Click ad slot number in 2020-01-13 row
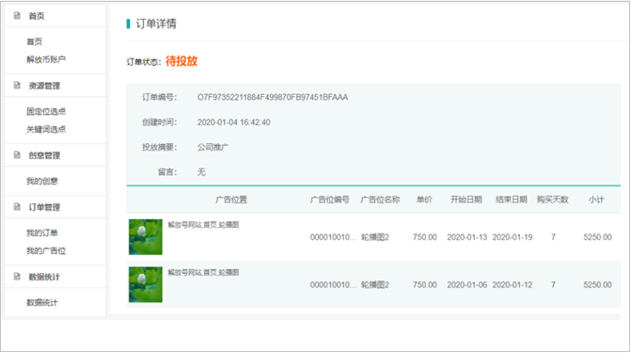The width and height of the screenshot is (631, 353). (333, 237)
